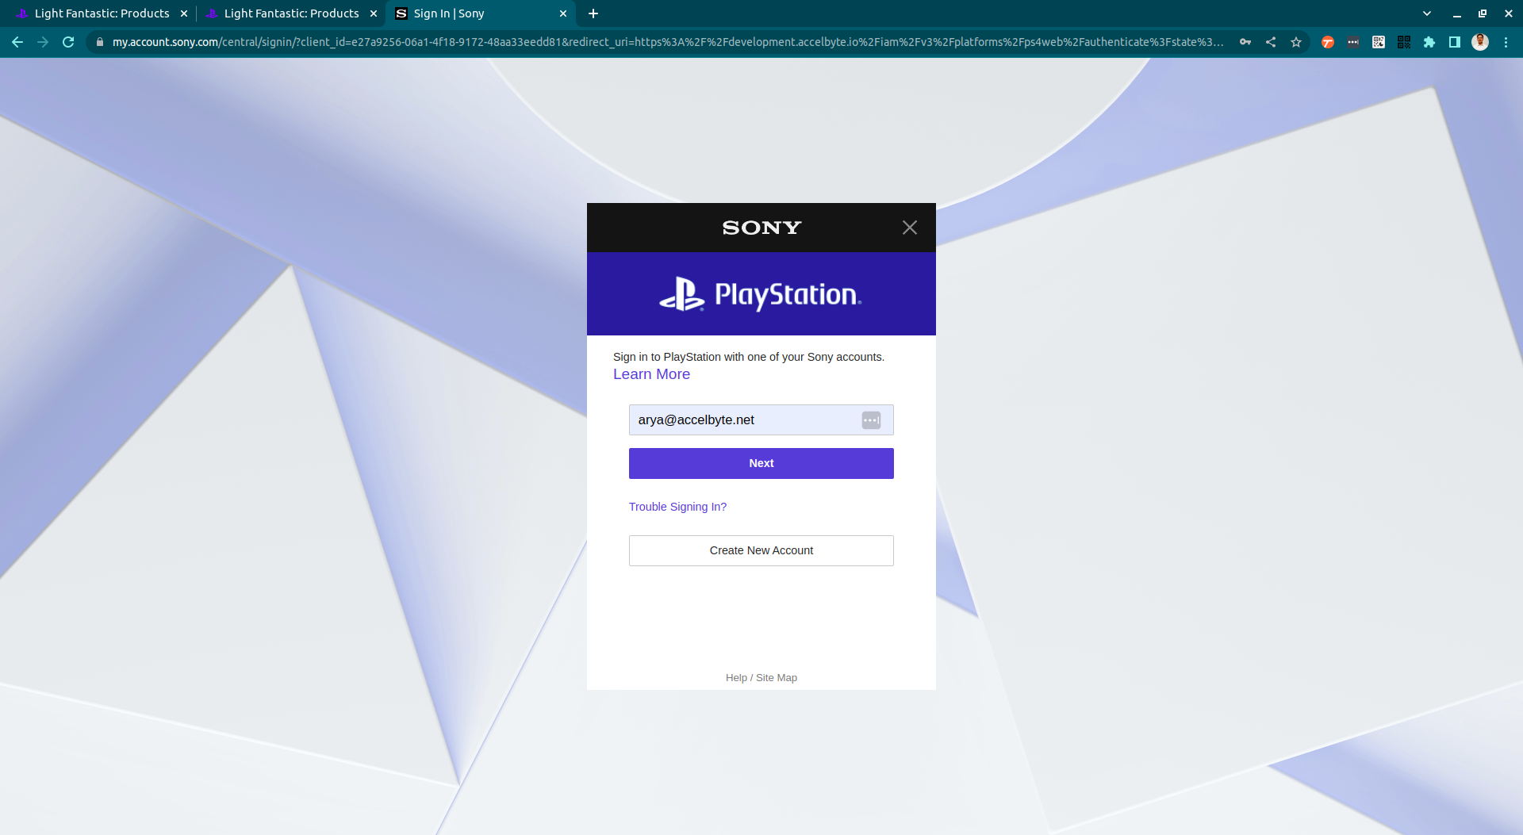The width and height of the screenshot is (1523, 835).
Task: Open the Help link in footer
Action: (x=736, y=678)
